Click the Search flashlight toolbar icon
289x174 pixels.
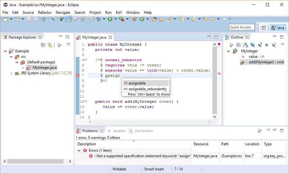[169, 19]
